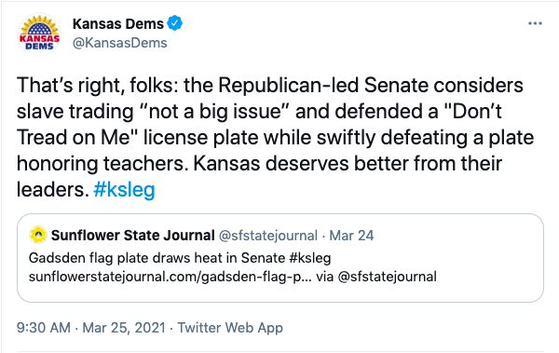This screenshot has width=559, height=353.
Task: Click the Kansas Dems display name
Action: pos(118,23)
